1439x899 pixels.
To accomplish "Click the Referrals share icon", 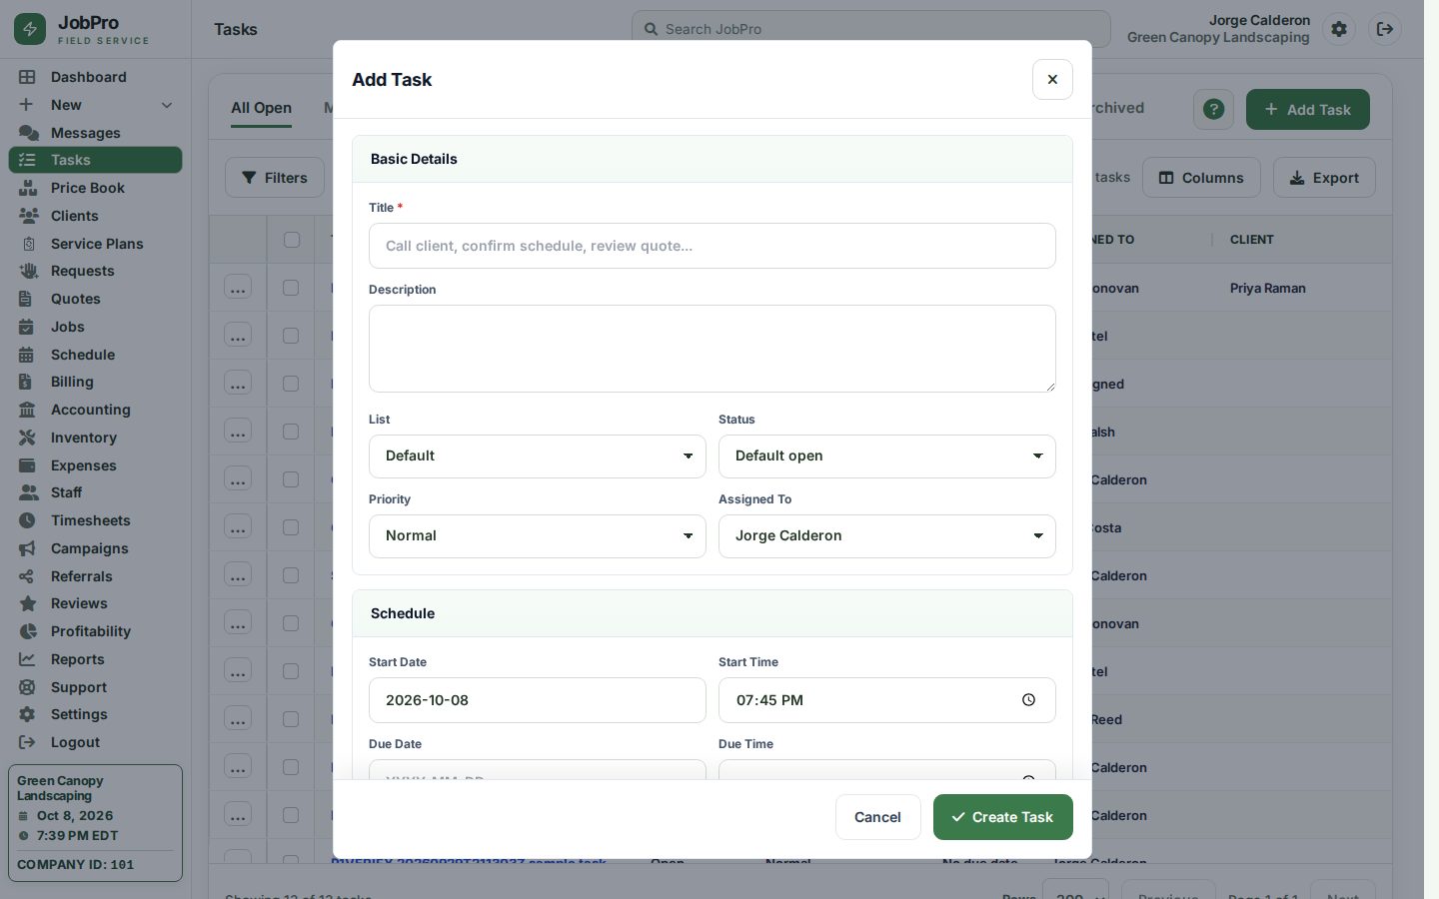I will pyautogui.click(x=27, y=576).
